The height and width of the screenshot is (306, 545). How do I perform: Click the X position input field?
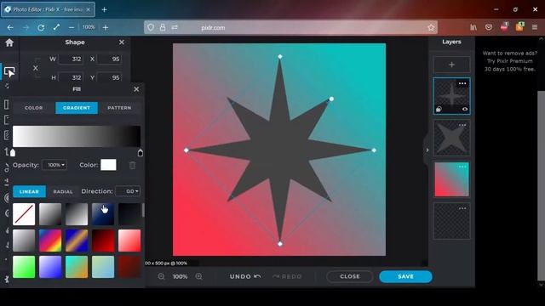click(109, 59)
